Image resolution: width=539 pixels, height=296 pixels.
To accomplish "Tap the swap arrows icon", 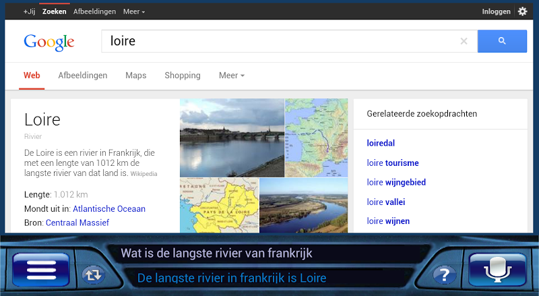I will pos(94,274).
